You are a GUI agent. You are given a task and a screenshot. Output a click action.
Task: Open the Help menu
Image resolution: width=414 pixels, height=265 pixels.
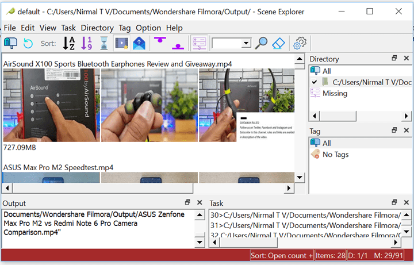click(x=174, y=28)
